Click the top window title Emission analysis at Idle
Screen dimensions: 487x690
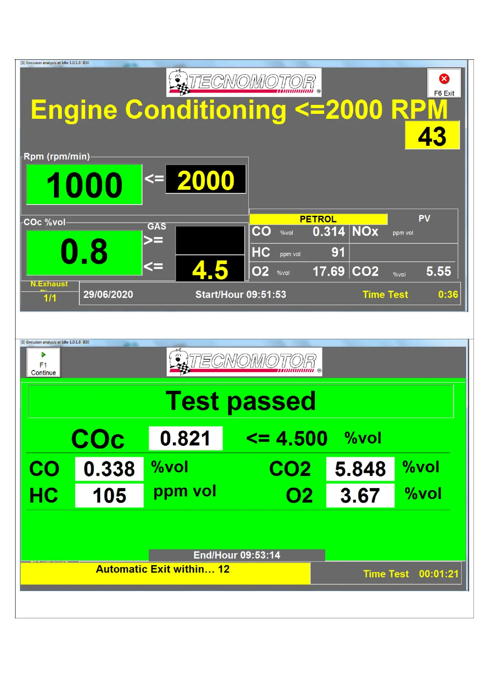tap(55, 63)
